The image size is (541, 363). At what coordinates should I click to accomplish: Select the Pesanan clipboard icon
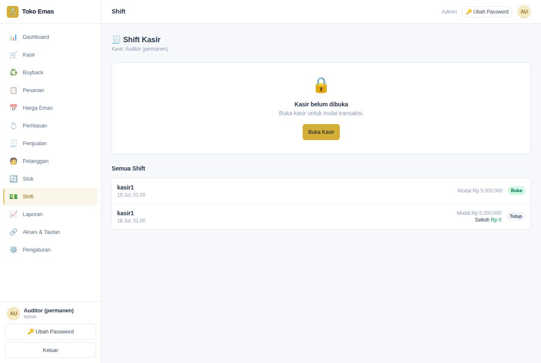pos(14,90)
